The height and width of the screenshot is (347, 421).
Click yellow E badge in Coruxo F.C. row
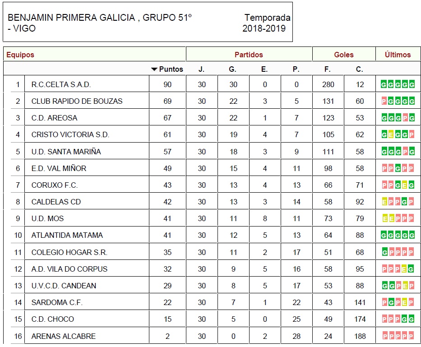pos(404,185)
